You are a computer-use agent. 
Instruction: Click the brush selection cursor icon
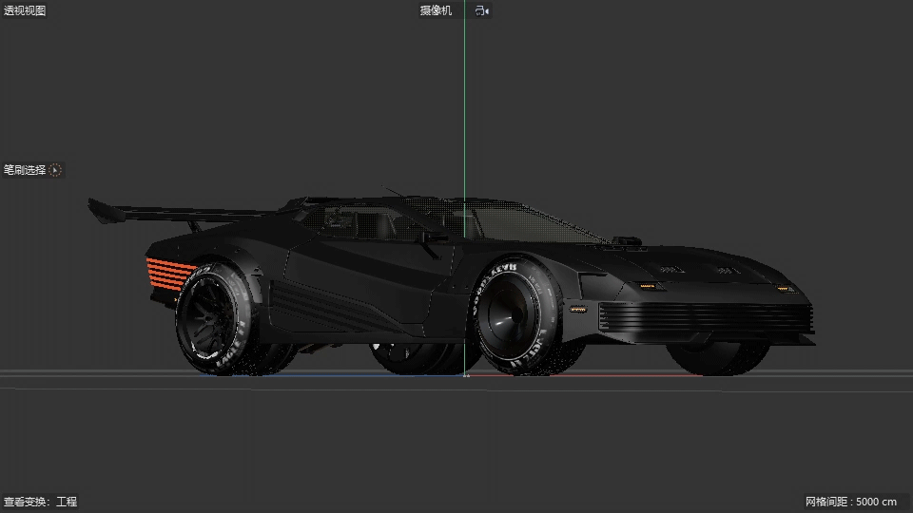coord(55,170)
